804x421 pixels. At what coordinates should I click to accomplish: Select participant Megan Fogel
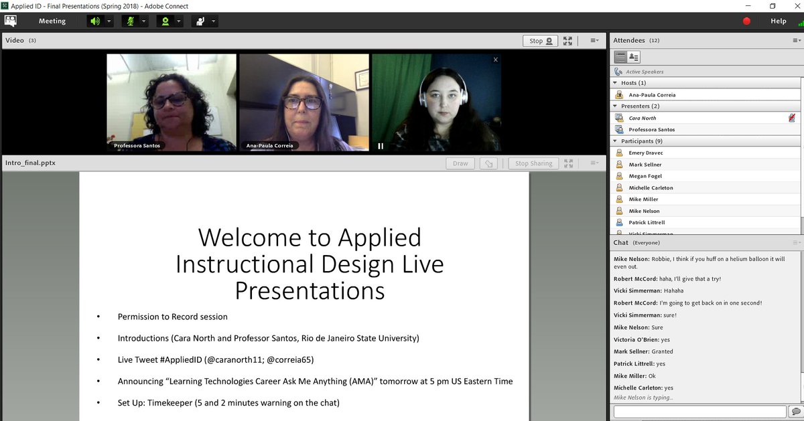click(706, 176)
